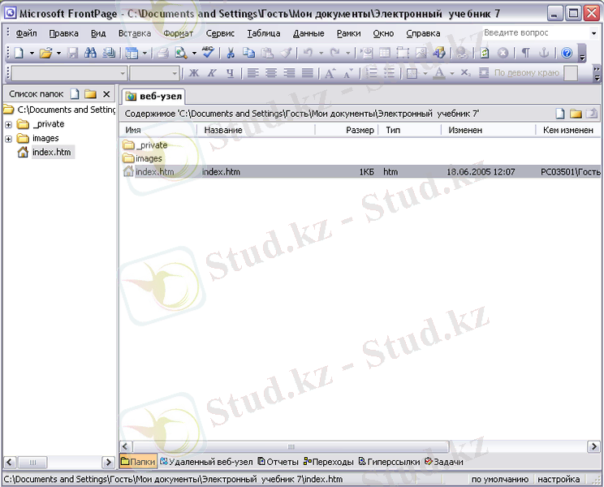Click the Borders icon

(x=412, y=73)
